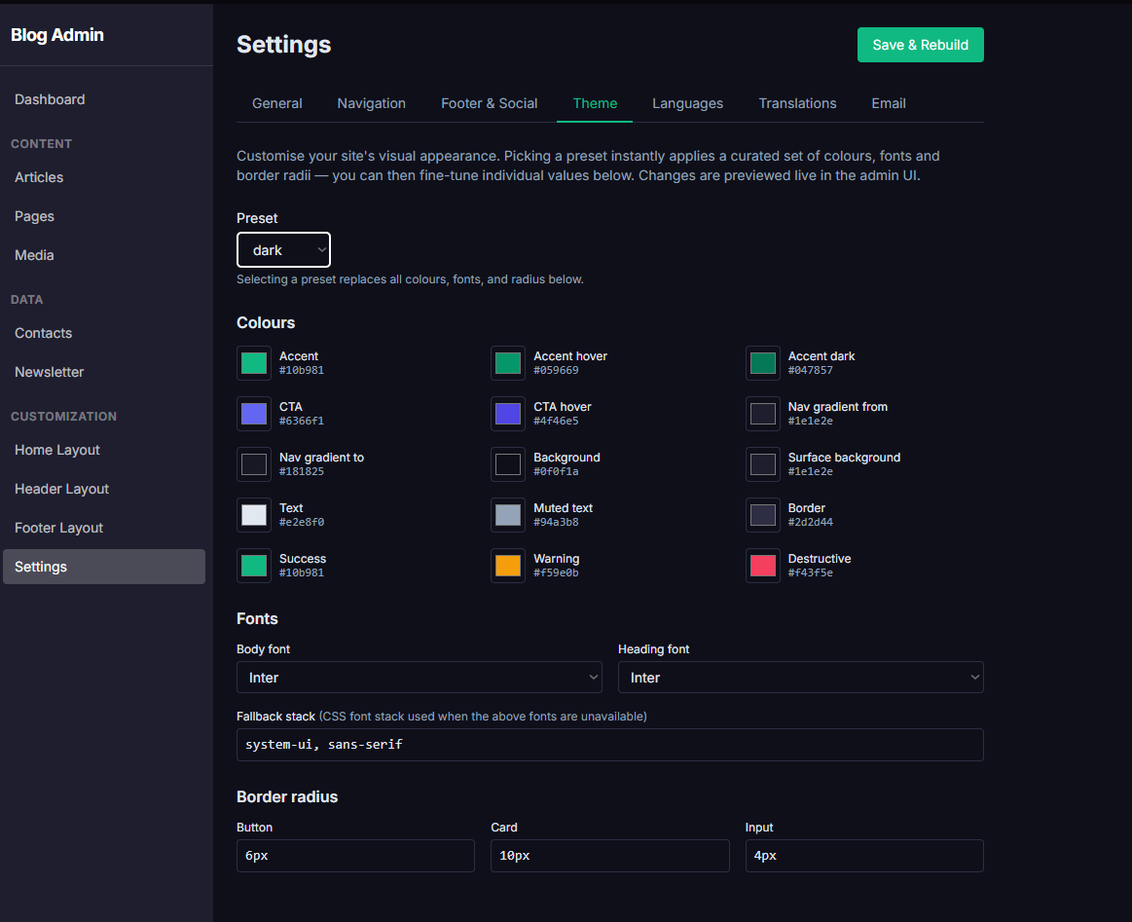Edit the Destructive colour swatch
This screenshot has height=922, width=1132.
(x=763, y=566)
